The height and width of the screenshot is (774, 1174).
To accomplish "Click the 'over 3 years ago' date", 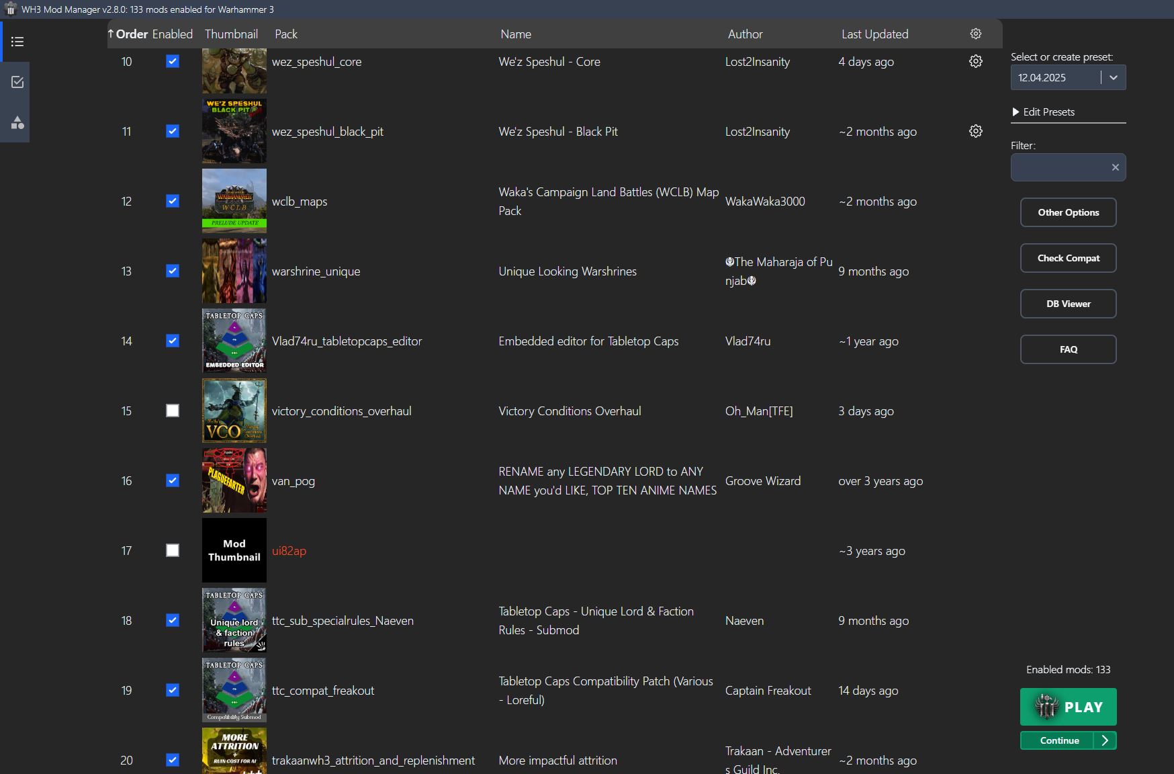I will point(880,481).
